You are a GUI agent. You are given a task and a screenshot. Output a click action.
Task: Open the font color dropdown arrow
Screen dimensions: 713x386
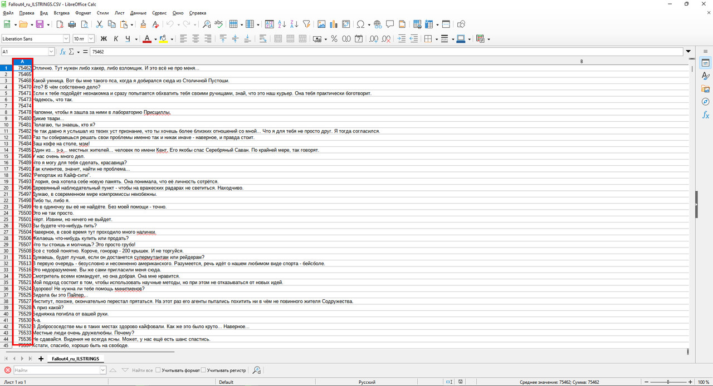coord(155,39)
